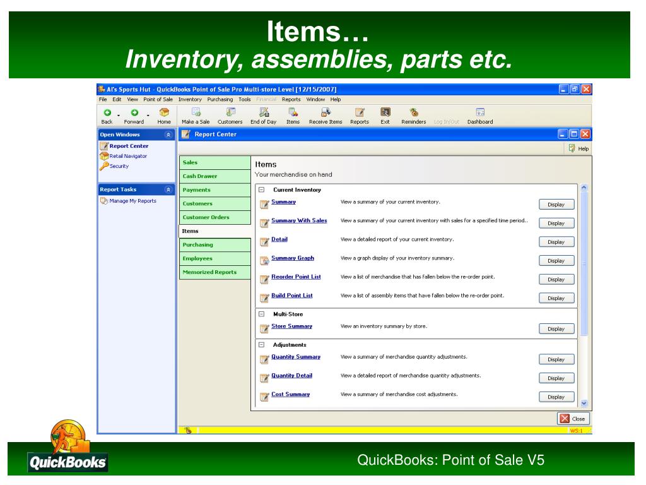
Task: Click report icon beside Reorder Point List
Action: click(x=264, y=279)
